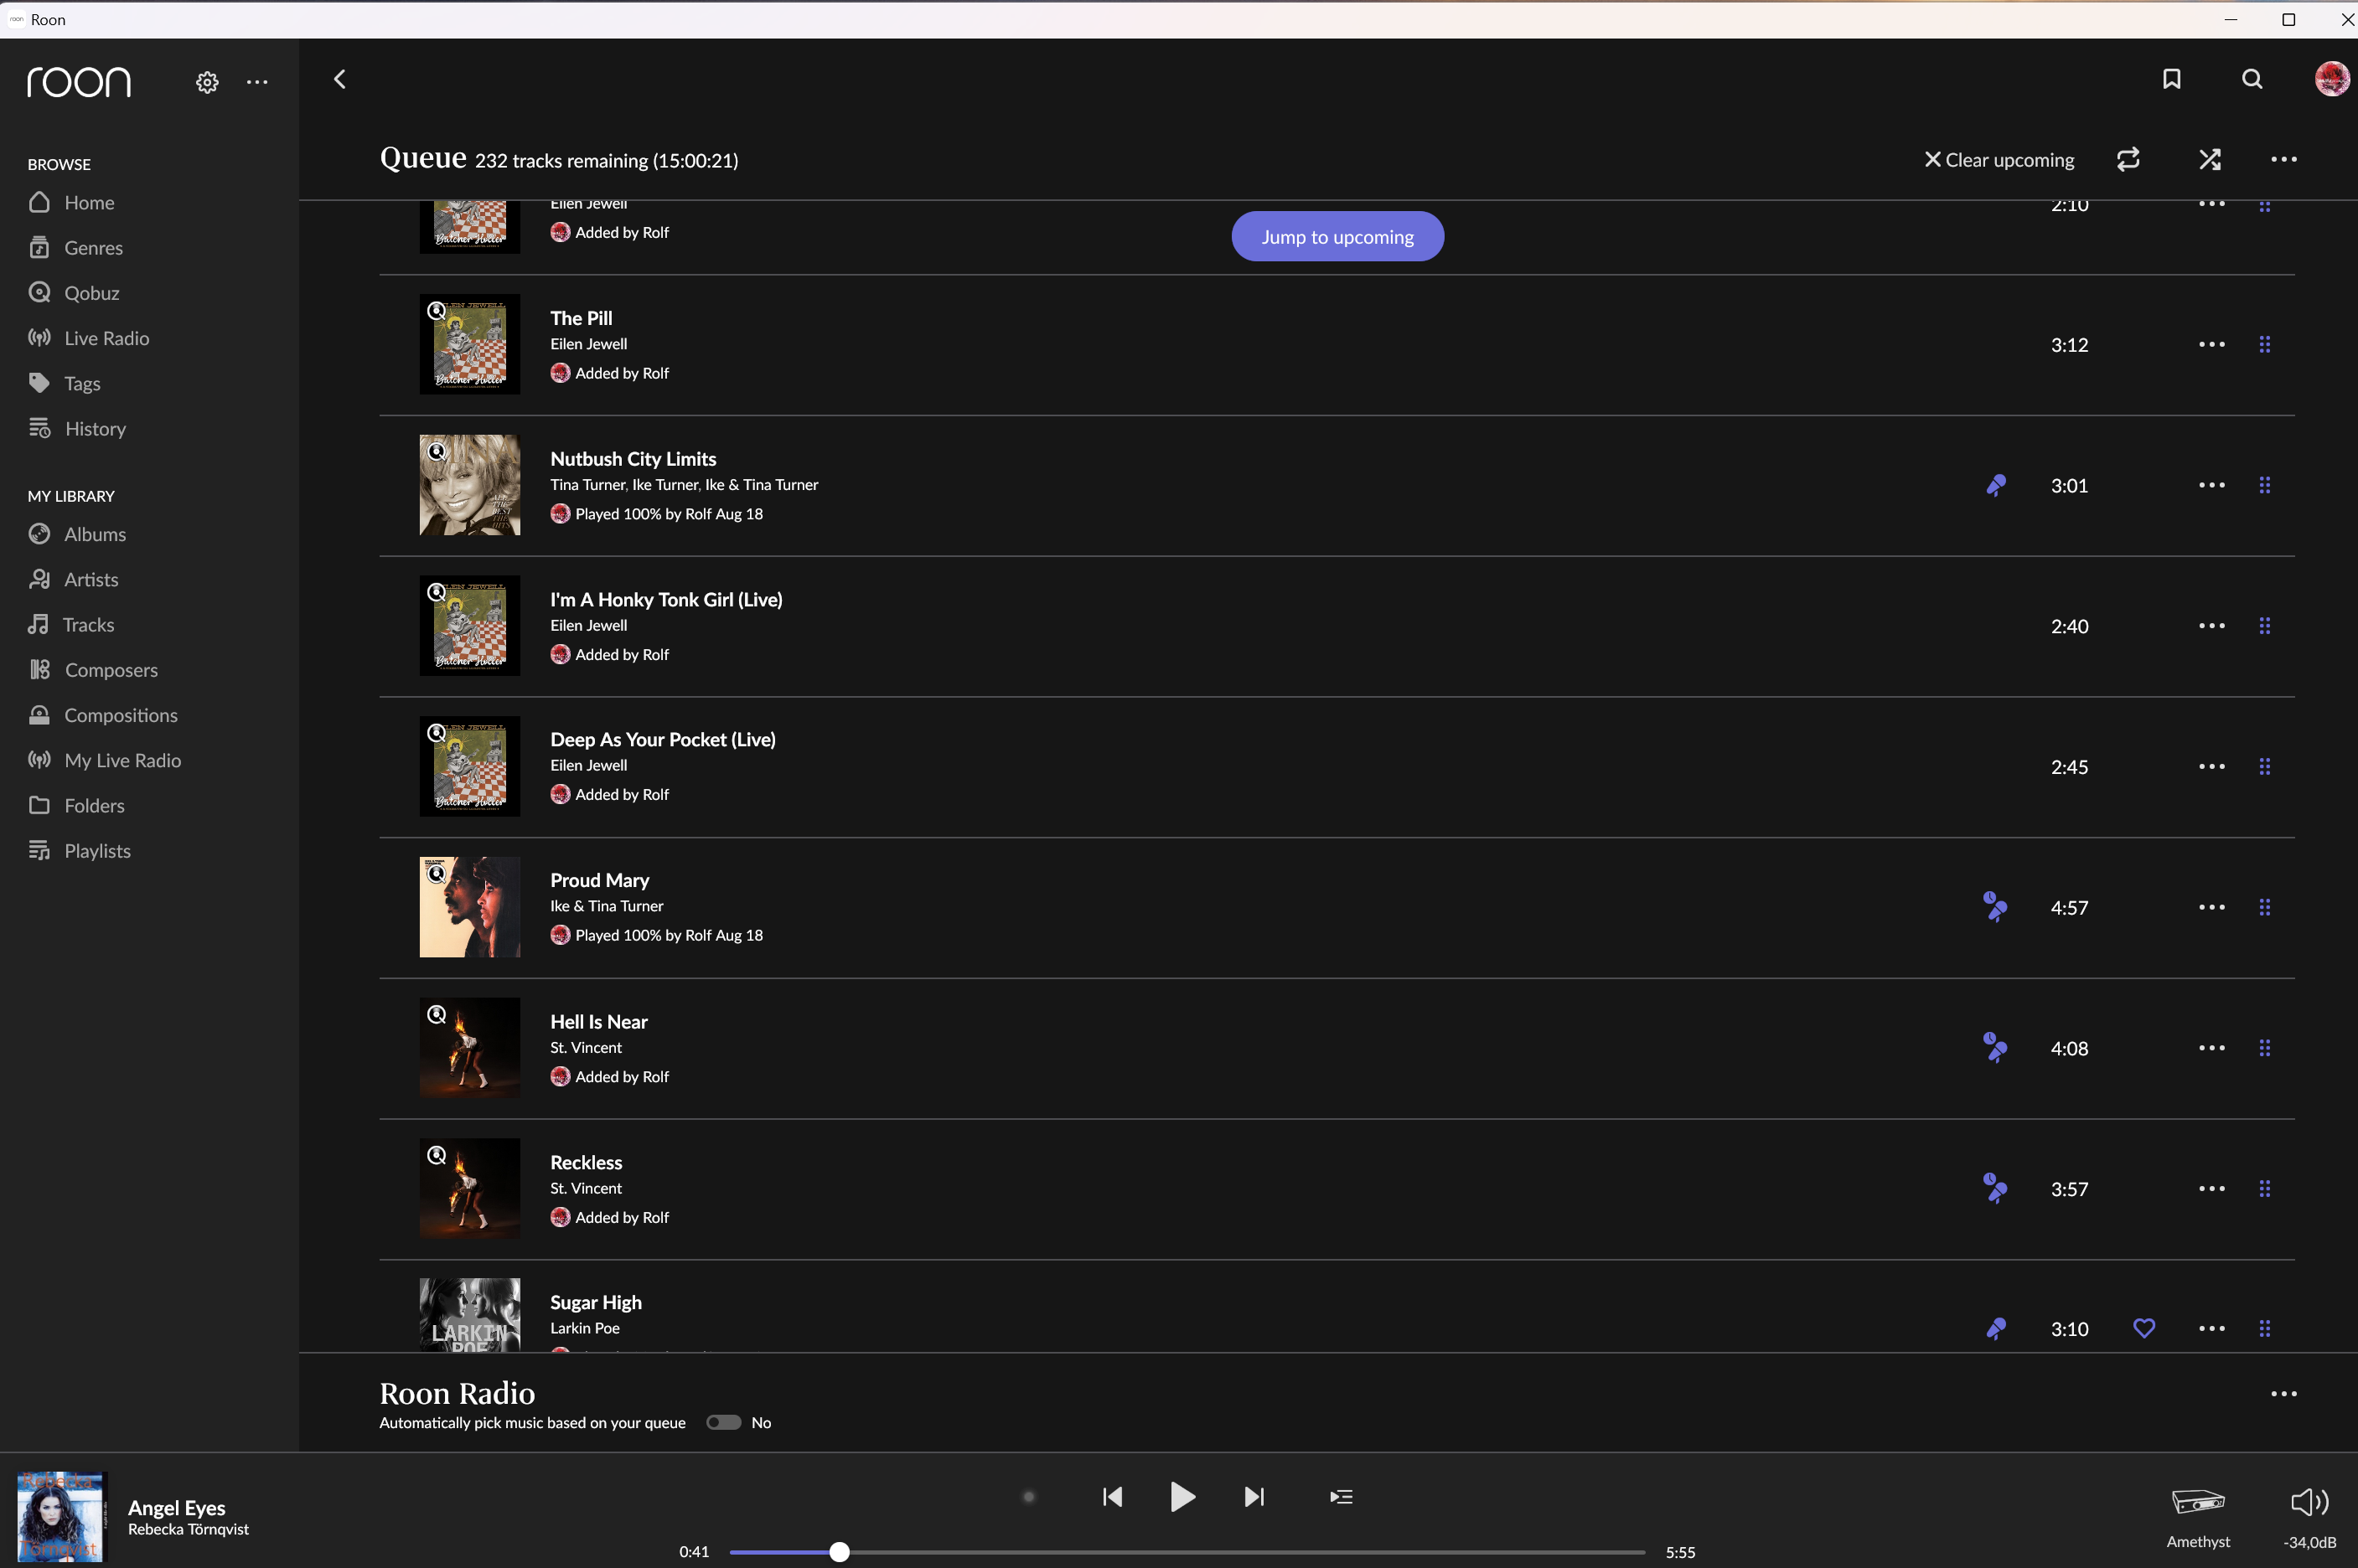Grab reorder handle for Nutbush City Limits
The height and width of the screenshot is (1568, 2358).
click(x=2265, y=485)
